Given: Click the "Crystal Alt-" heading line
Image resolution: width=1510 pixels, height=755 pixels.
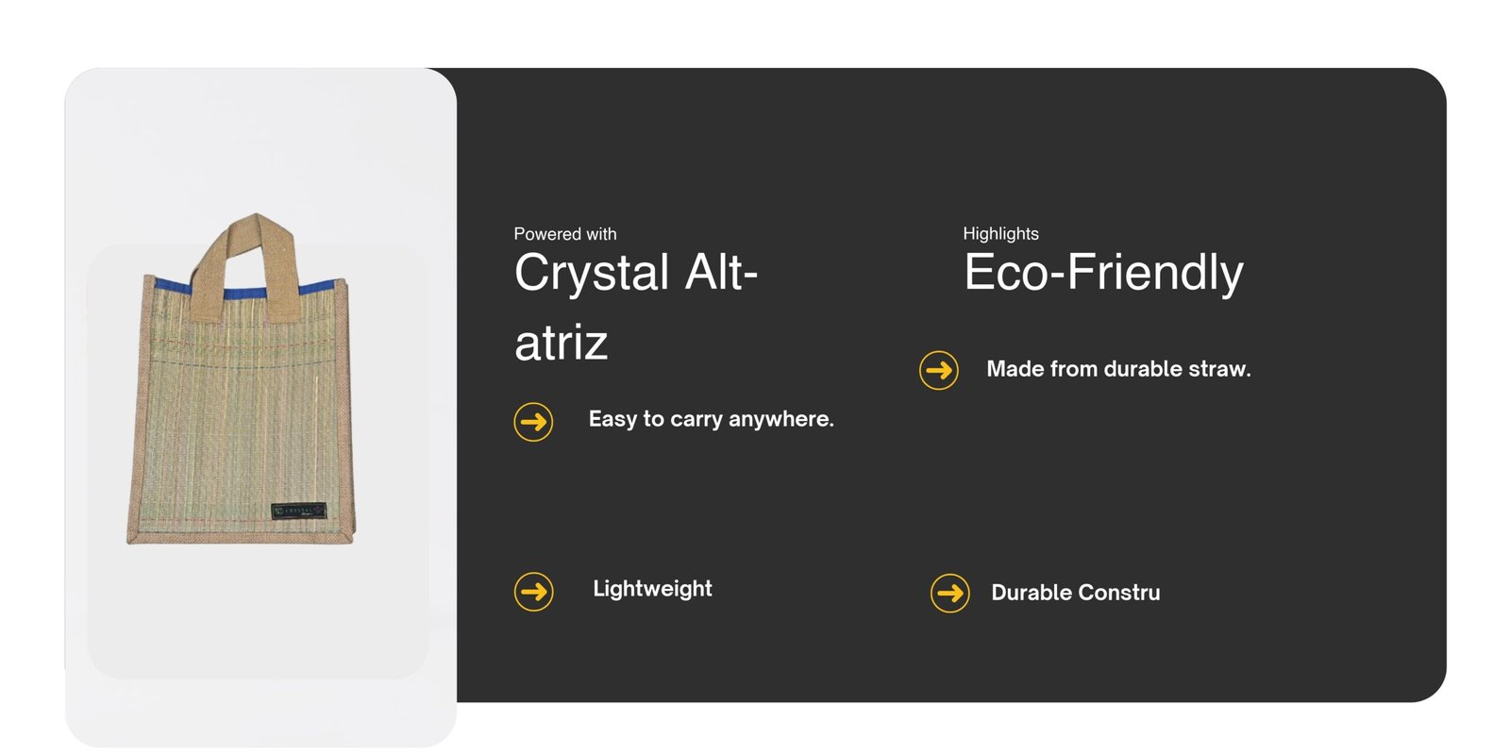Looking at the screenshot, I should [635, 273].
